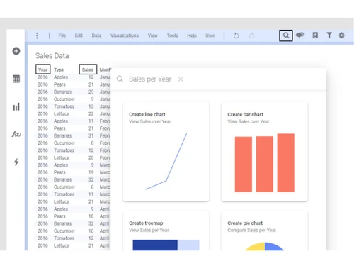354x266 pixels.
Task: Click the Sales value 29 cell
Action: pyautogui.click(x=91, y=92)
